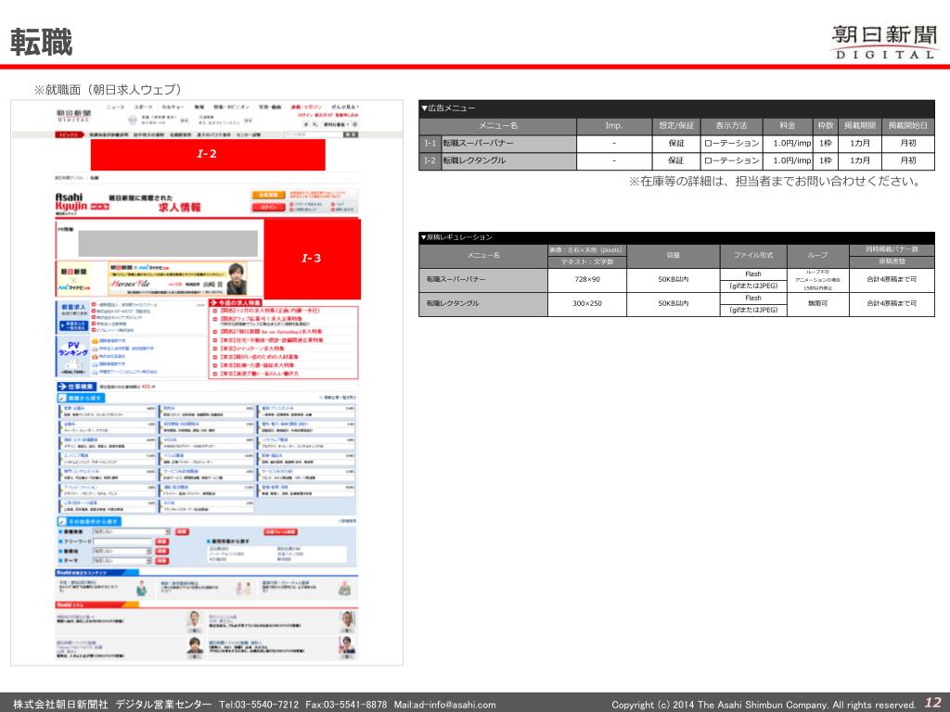Image resolution: width=950 pixels, height=712 pixels.
Task: Click Tel:03-5540-7212 in the footer
Action: (259, 705)
